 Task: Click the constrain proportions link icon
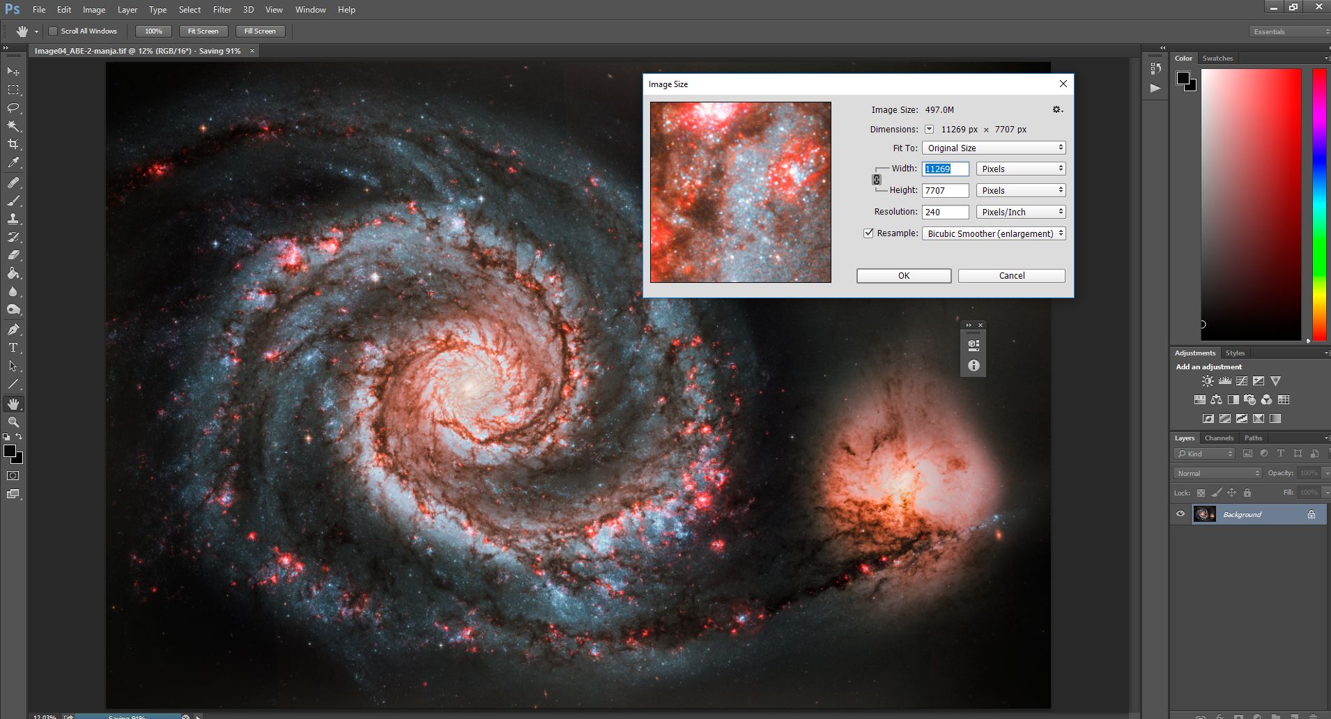(877, 180)
